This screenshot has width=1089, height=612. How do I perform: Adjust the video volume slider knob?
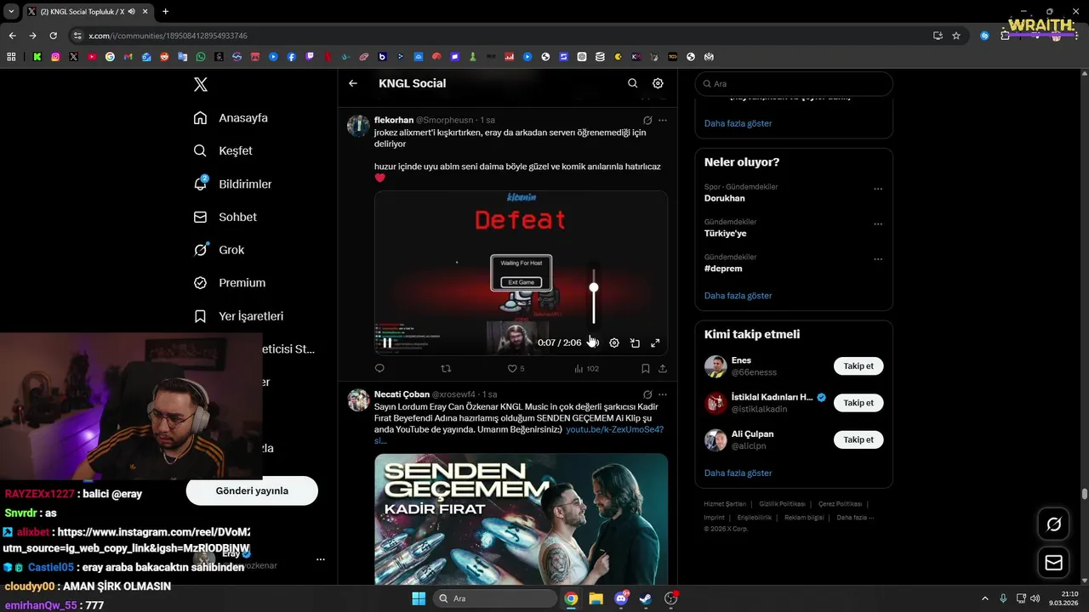[x=594, y=287]
